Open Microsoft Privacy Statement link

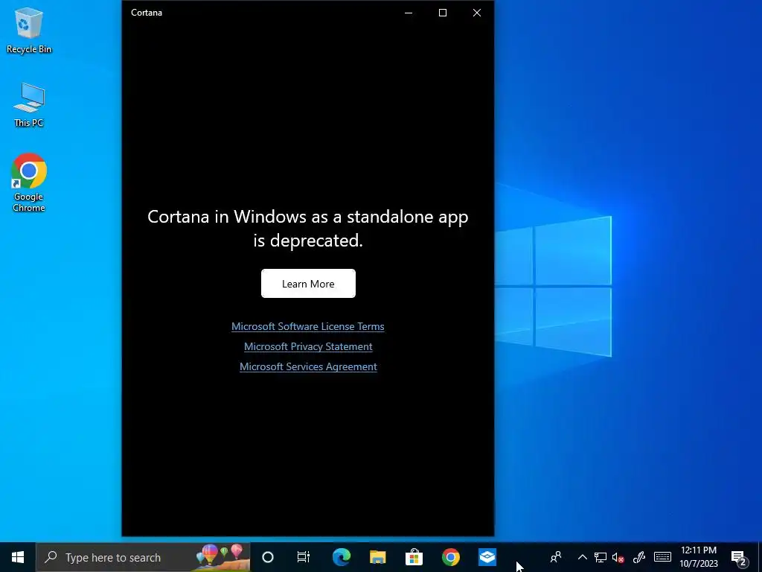pyautogui.click(x=308, y=346)
